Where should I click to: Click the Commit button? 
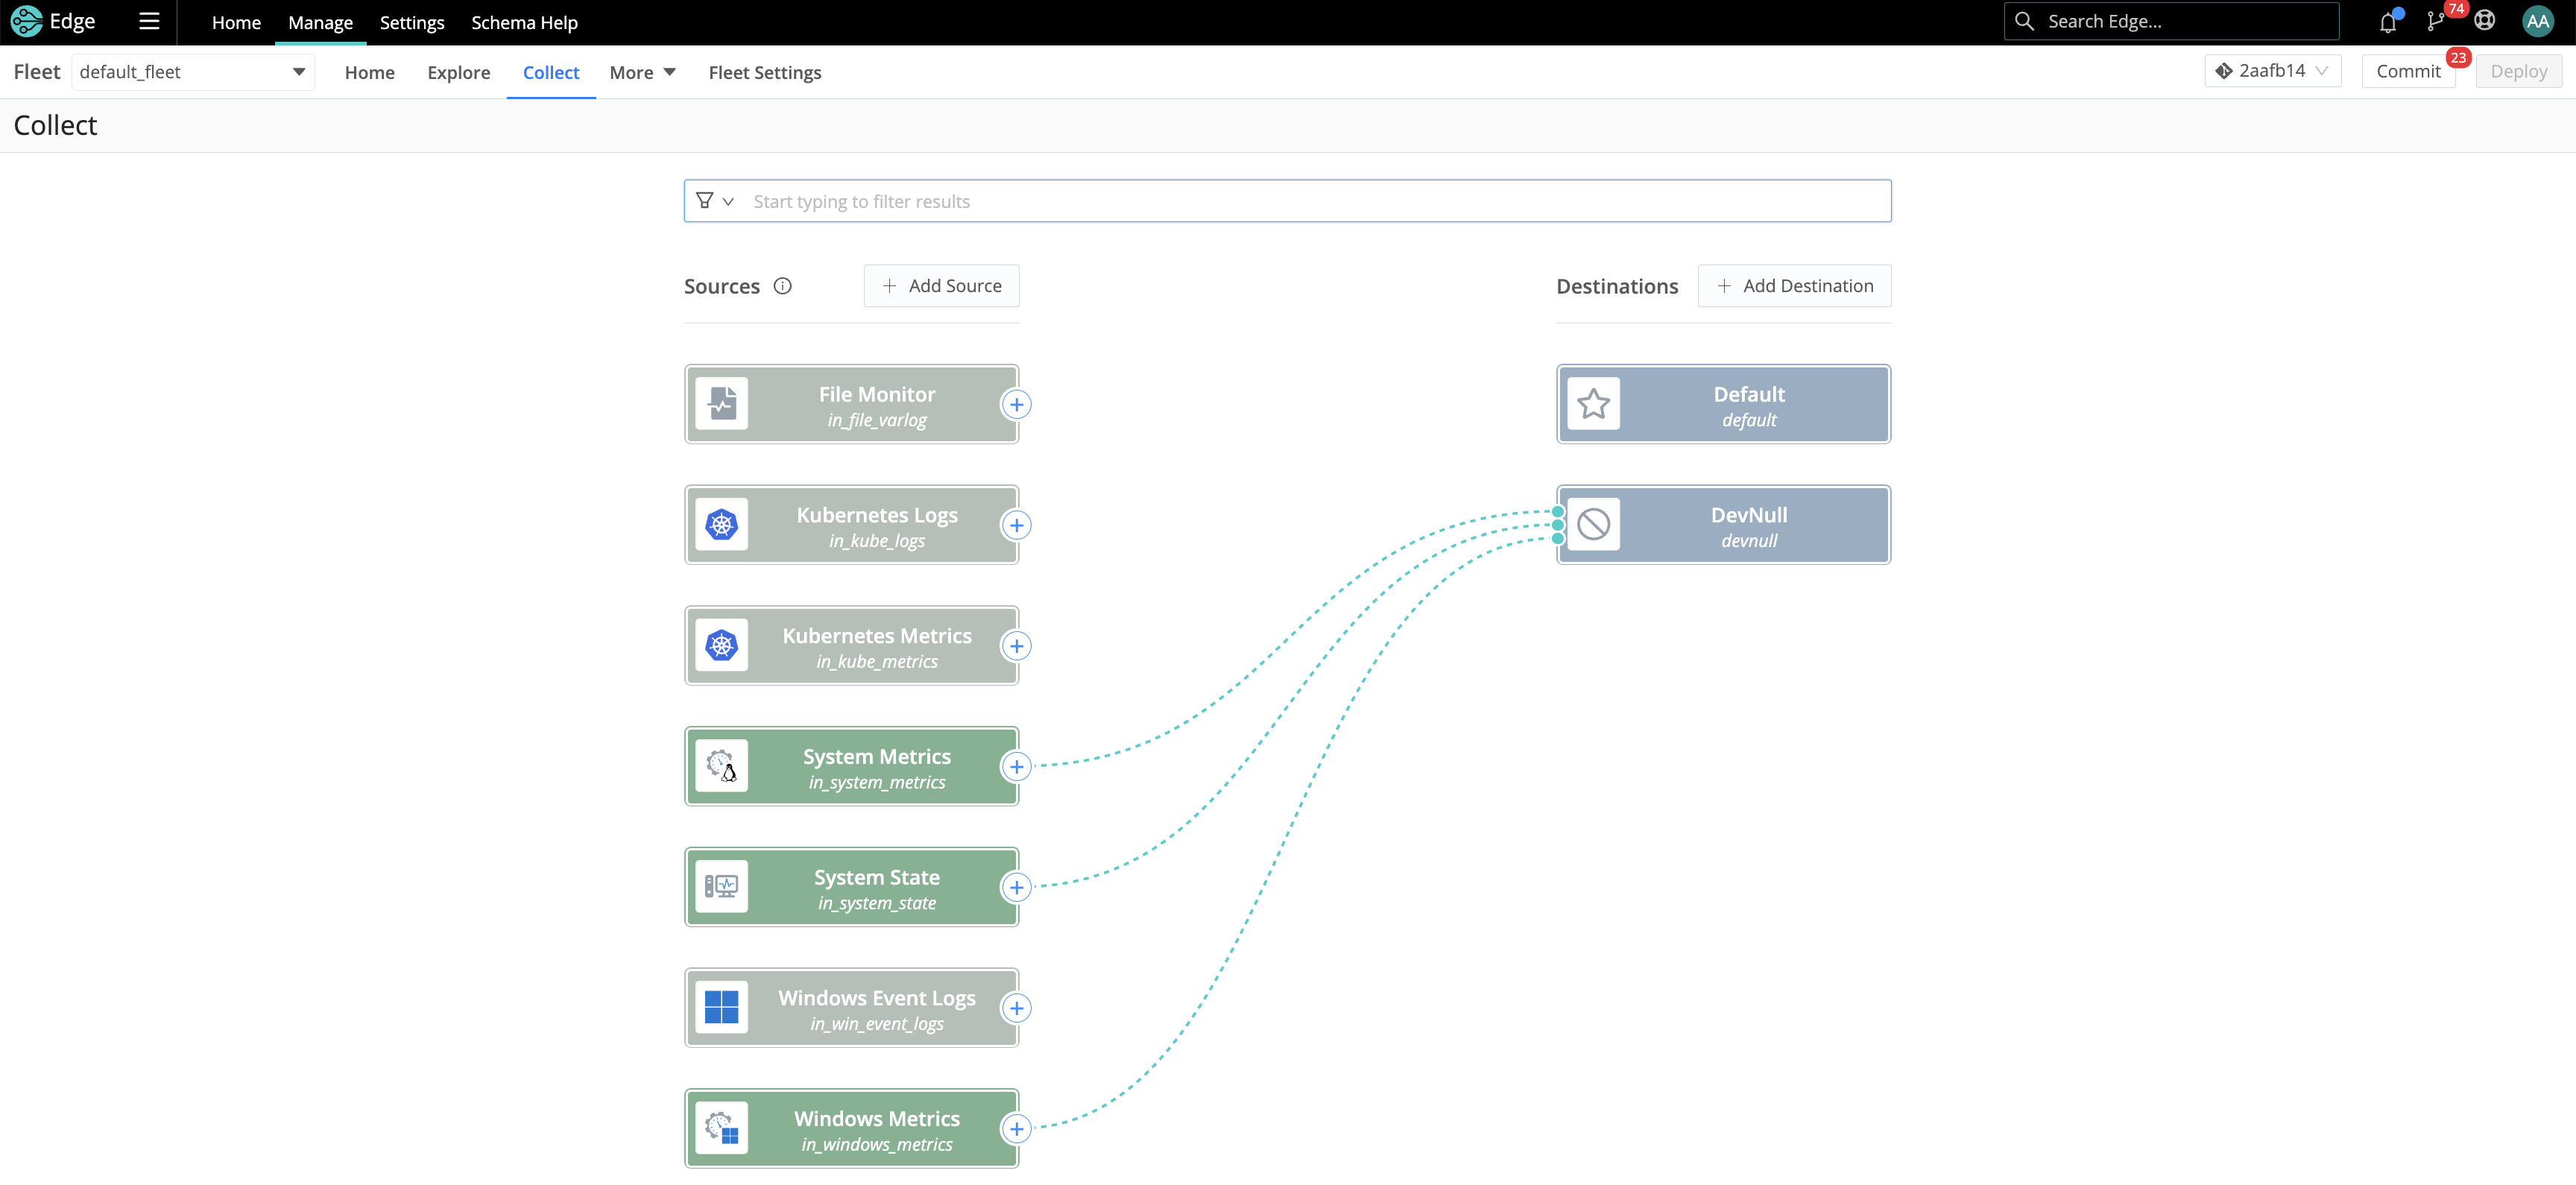[x=2408, y=70]
